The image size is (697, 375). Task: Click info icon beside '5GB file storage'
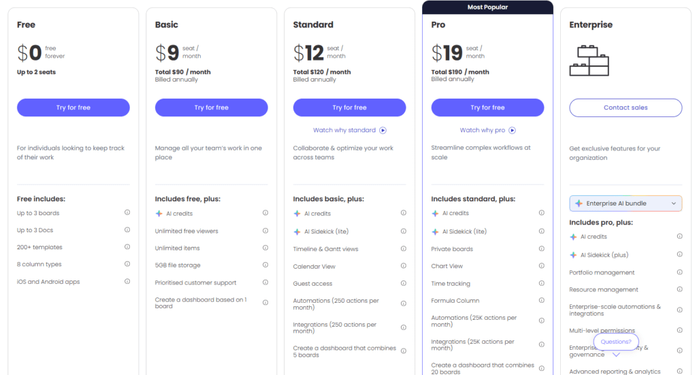tap(265, 265)
